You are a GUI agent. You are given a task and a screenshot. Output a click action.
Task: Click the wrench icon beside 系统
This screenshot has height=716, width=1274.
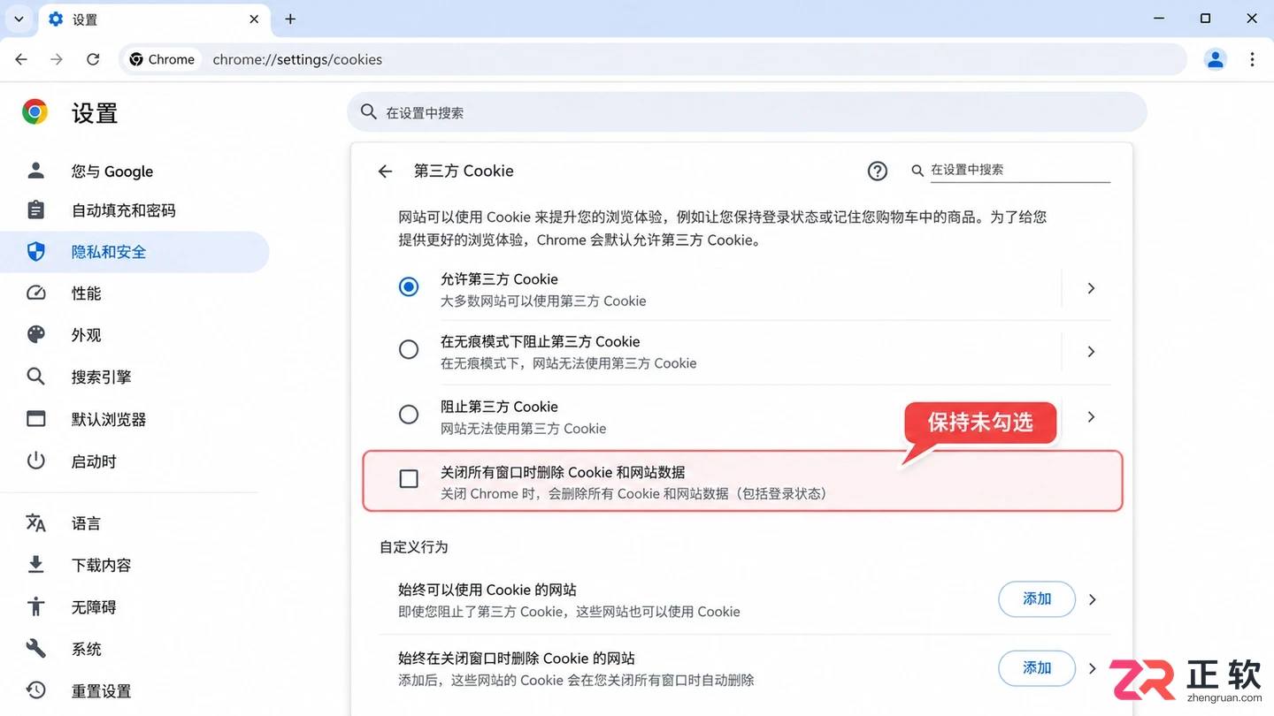(35, 649)
